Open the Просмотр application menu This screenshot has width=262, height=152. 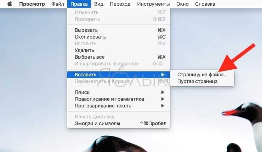click(32, 4)
